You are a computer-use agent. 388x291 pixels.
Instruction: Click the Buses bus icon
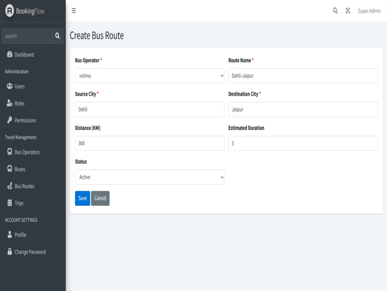10,169
